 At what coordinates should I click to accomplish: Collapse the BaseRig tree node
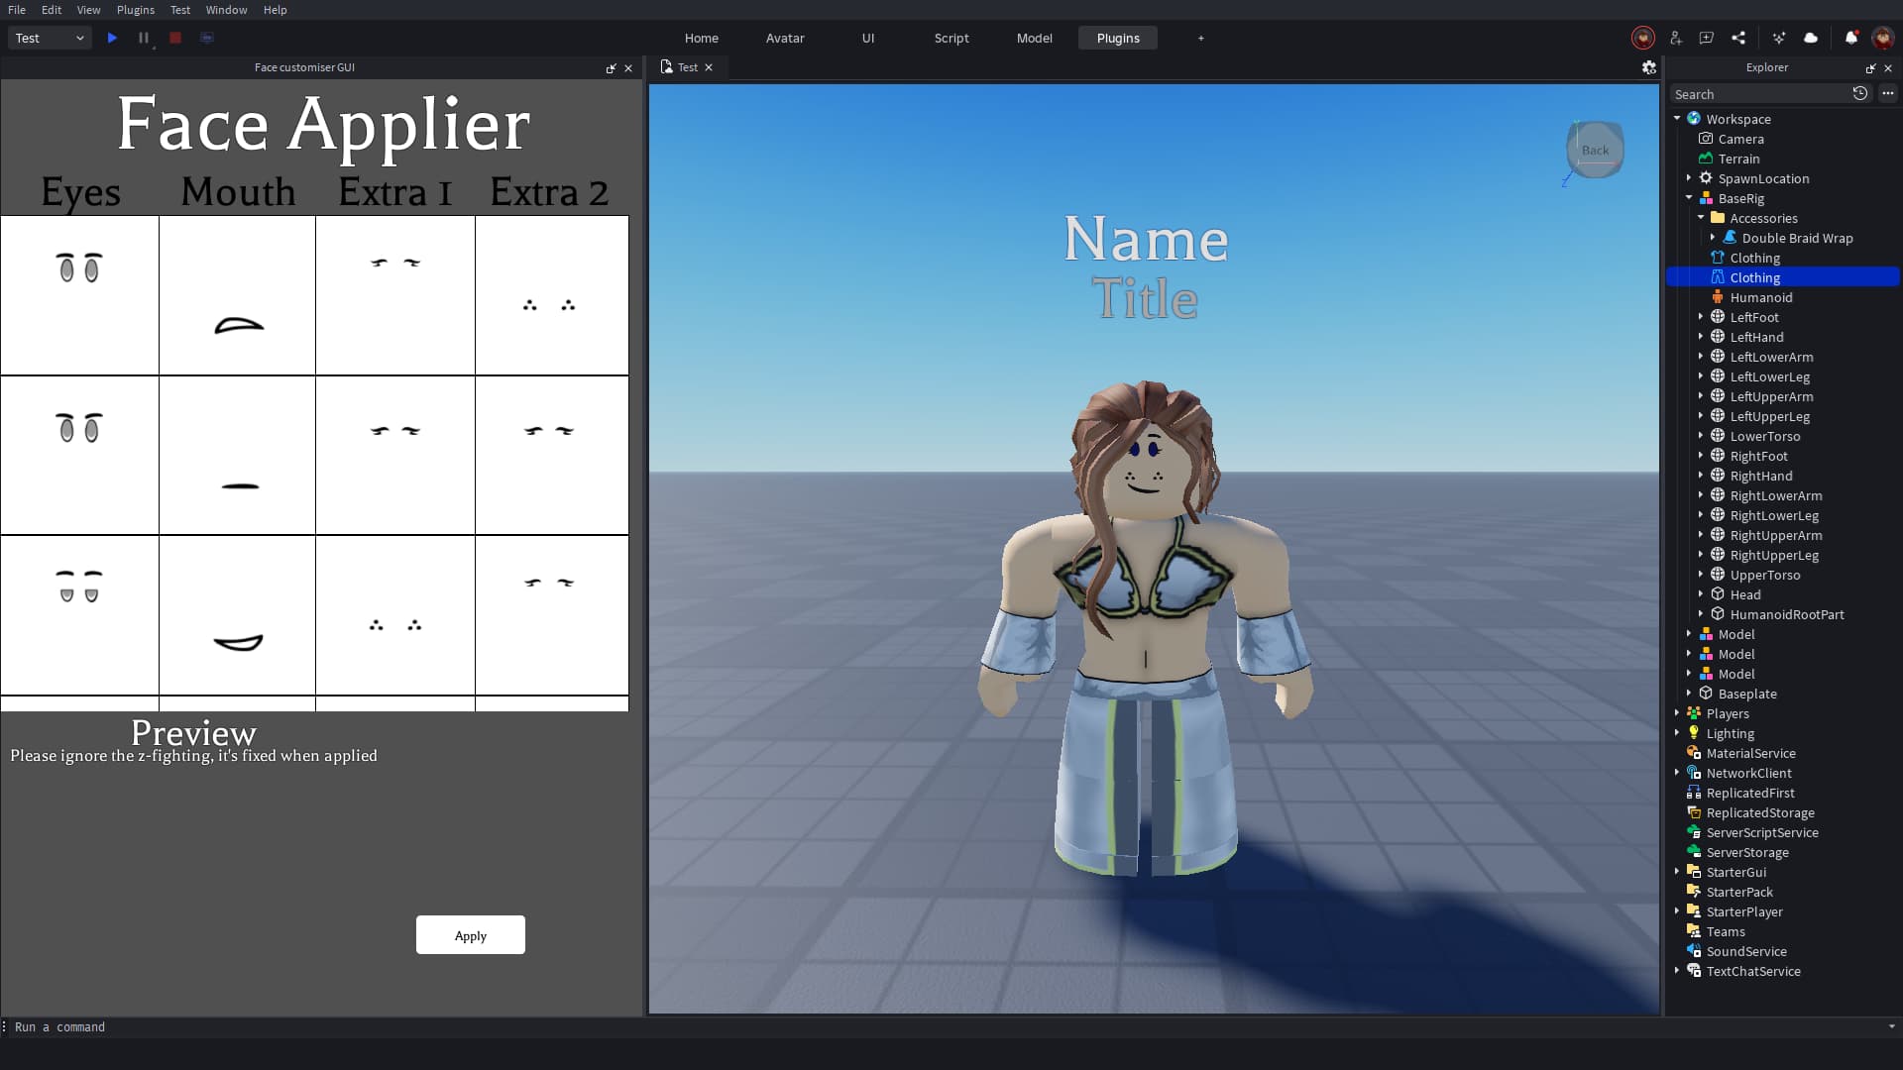coord(1689,198)
